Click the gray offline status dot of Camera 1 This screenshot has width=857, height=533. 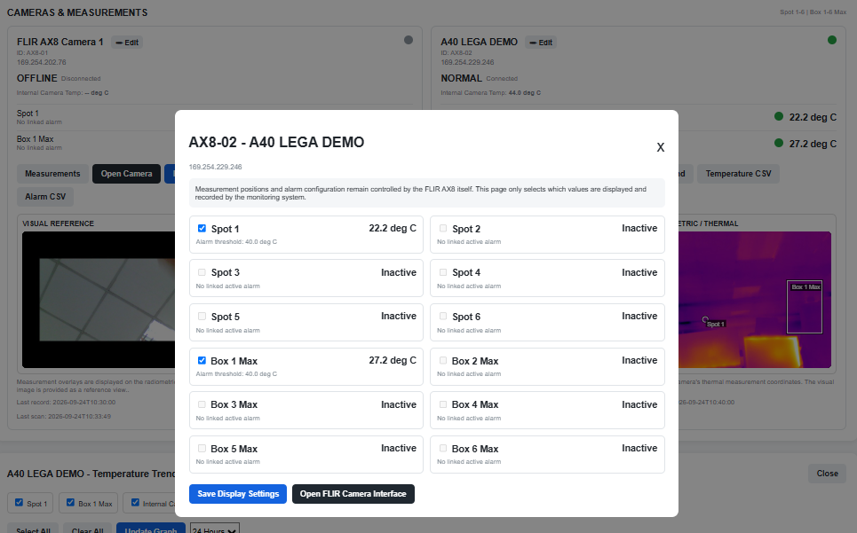(x=409, y=40)
